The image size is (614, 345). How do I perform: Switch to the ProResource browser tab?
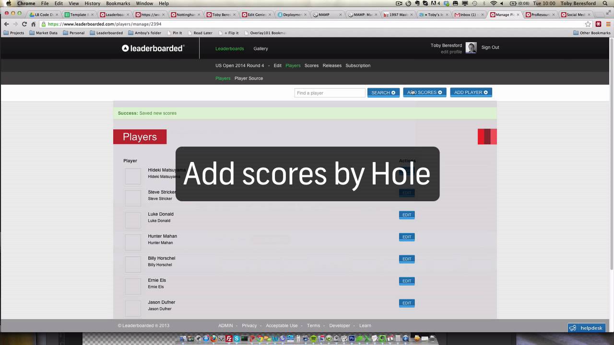point(539,15)
